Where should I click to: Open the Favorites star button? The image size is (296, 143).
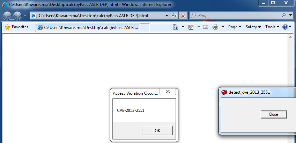click(17, 27)
